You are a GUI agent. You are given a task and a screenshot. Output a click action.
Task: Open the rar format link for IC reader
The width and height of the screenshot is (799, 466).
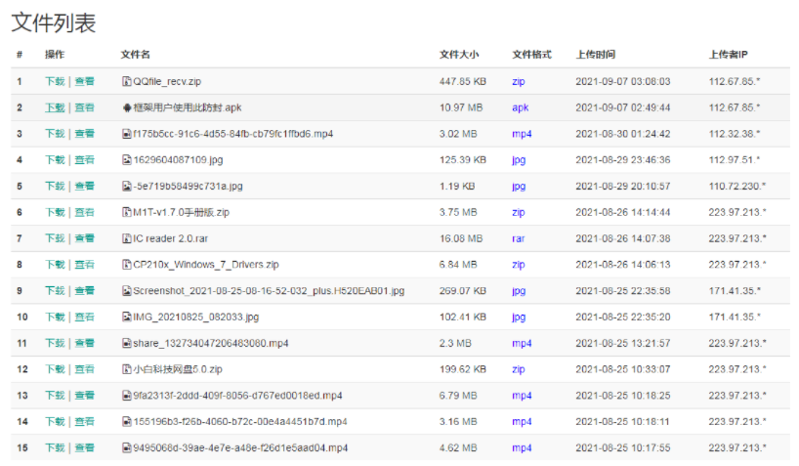(519, 238)
